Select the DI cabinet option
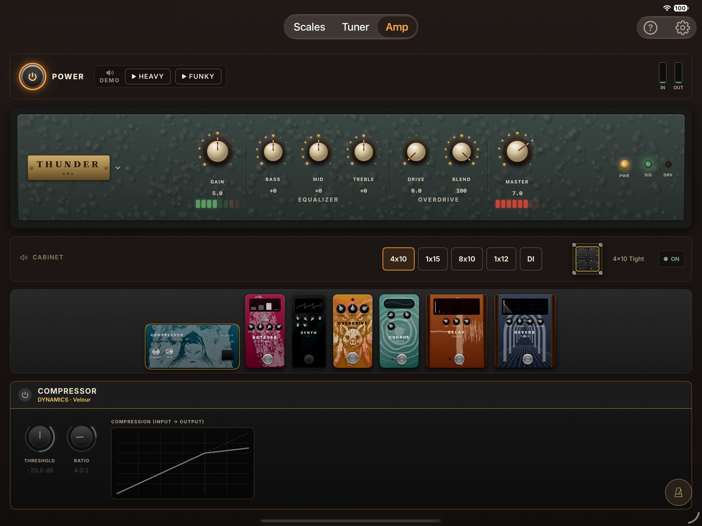Viewport: 702px width, 526px height. (x=531, y=259)
